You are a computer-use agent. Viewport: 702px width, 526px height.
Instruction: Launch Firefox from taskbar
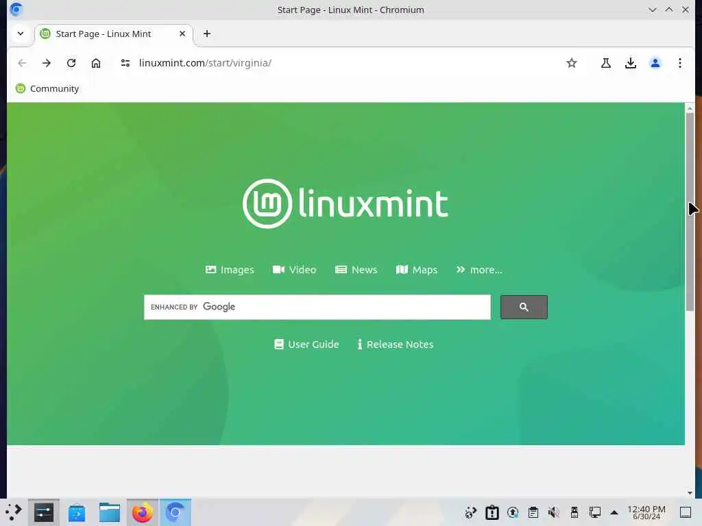pyautogui.click(x=143, y=512)
